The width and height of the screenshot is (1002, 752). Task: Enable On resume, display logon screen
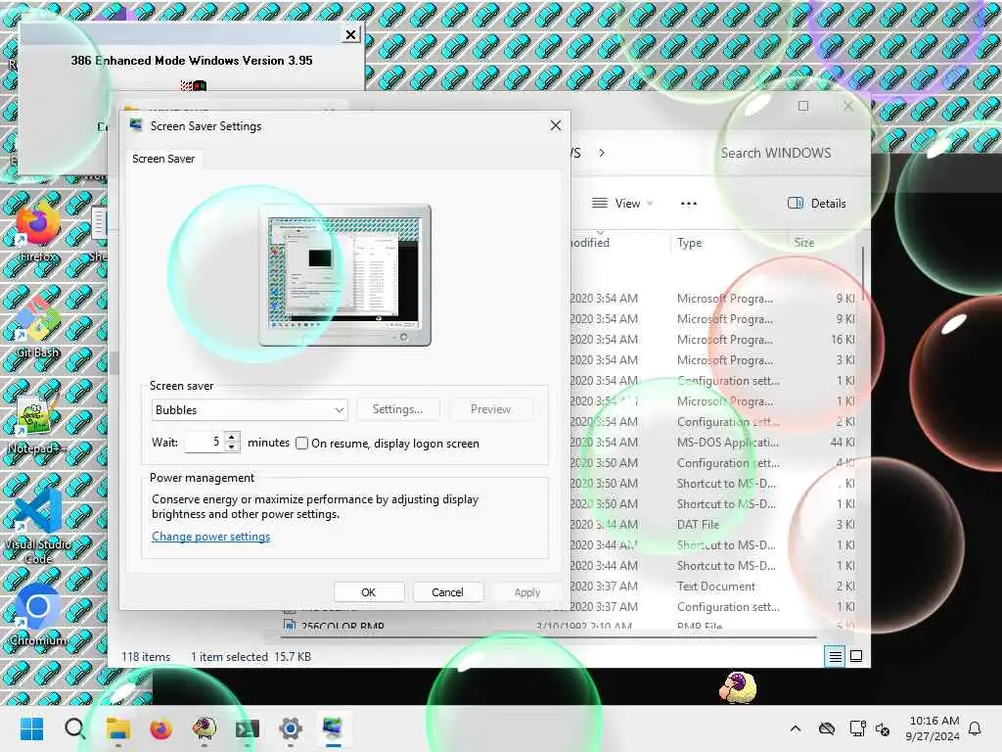point(302,444)
